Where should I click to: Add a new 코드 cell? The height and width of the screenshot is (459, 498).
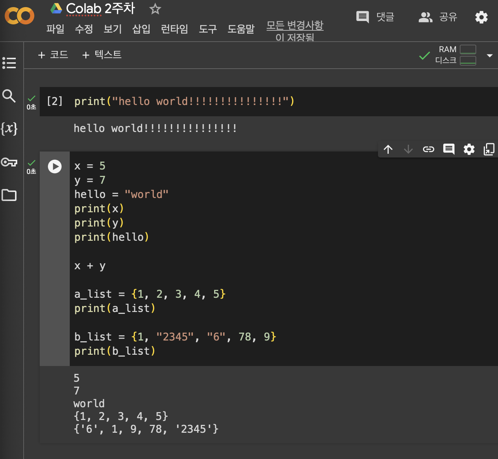pyautogui.click(x=53, y=55)
